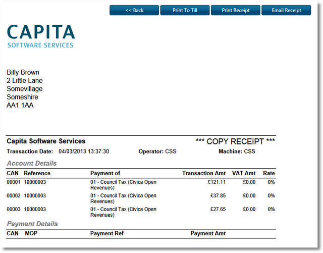Select CAN number 00002
This screenshot has width=323, height=253.
14,195
